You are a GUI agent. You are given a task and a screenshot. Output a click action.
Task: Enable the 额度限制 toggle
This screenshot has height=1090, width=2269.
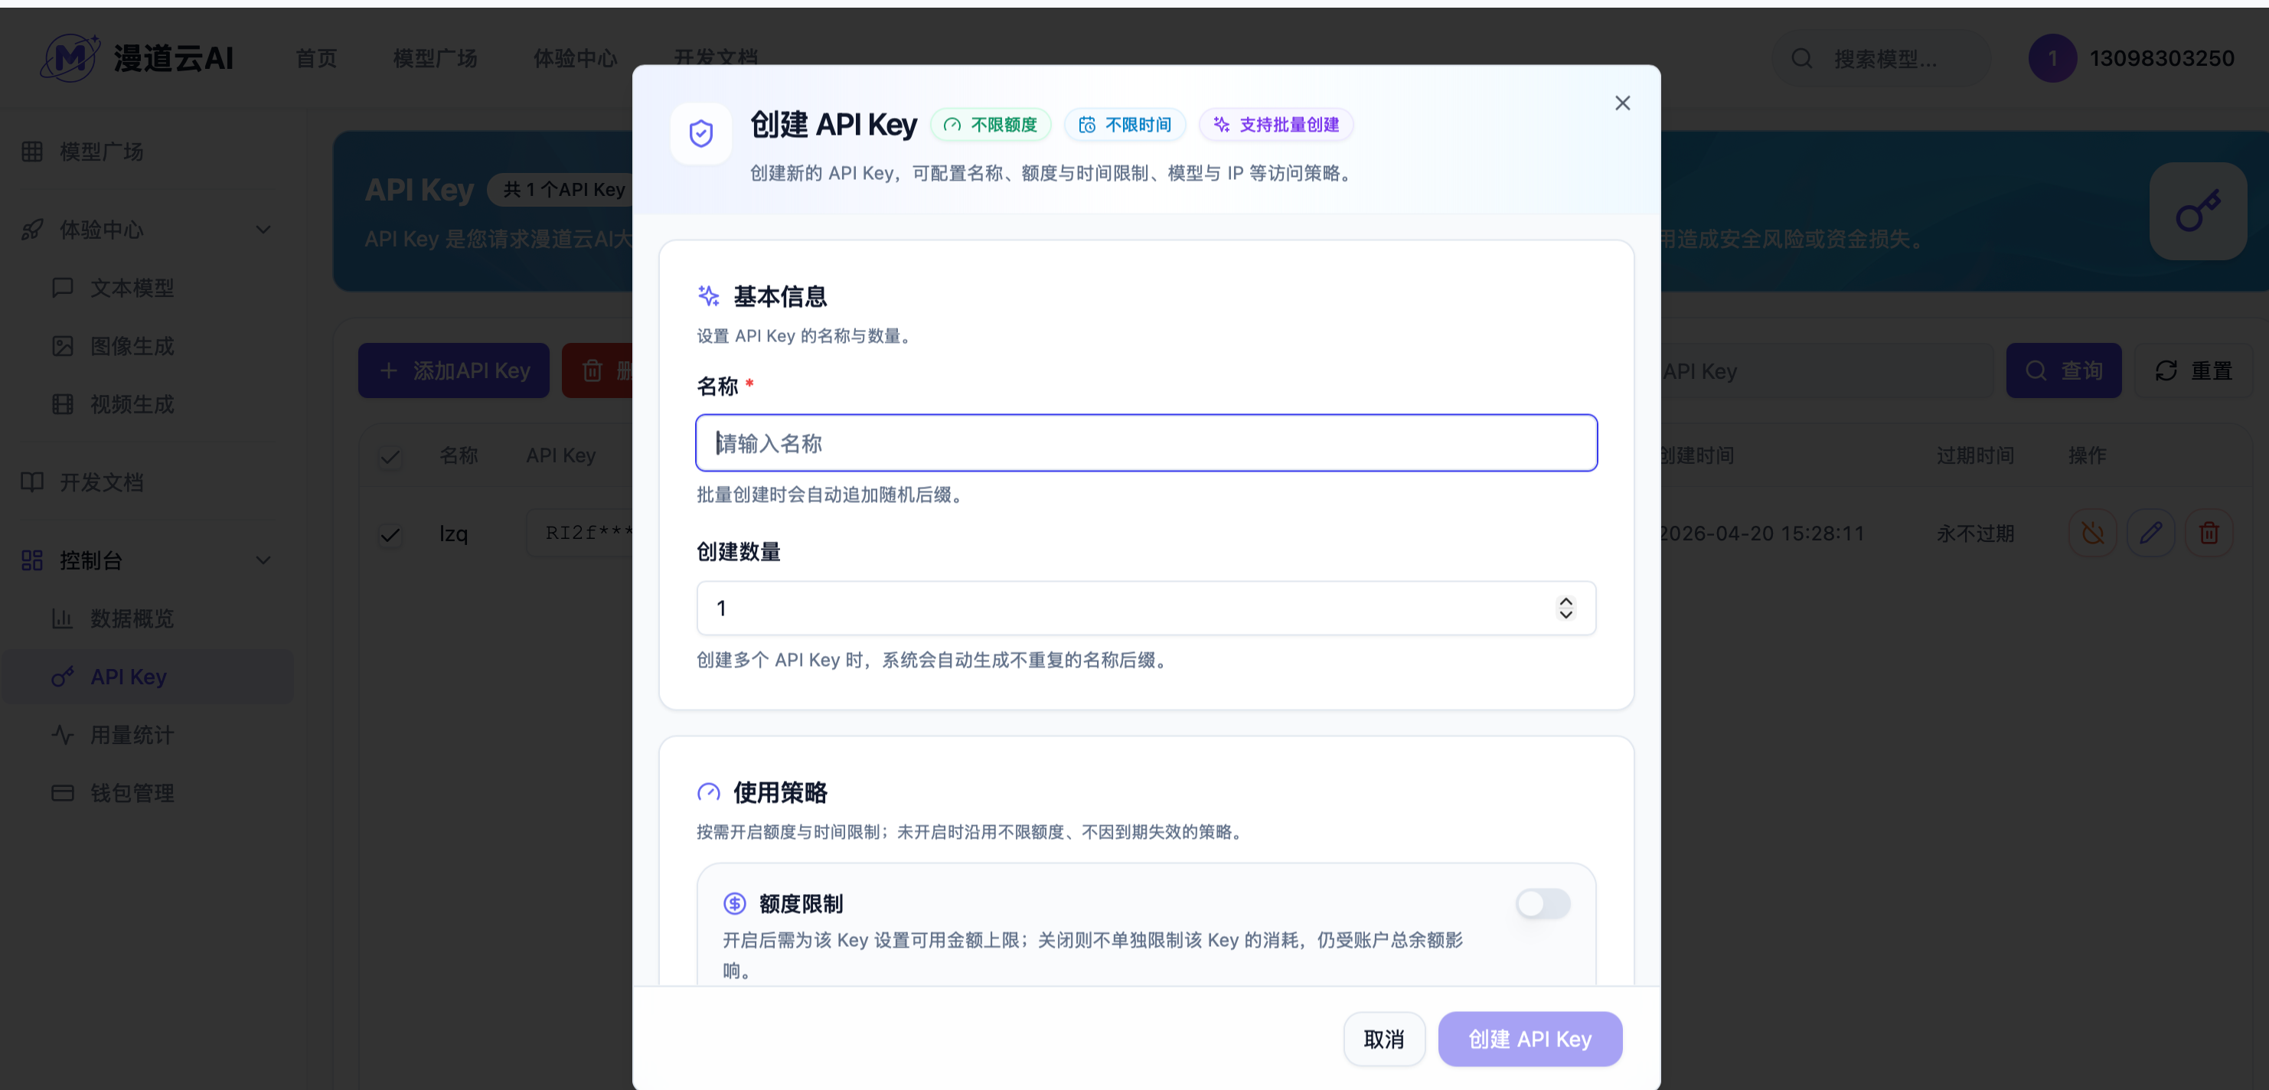(x=1543, y=903)
